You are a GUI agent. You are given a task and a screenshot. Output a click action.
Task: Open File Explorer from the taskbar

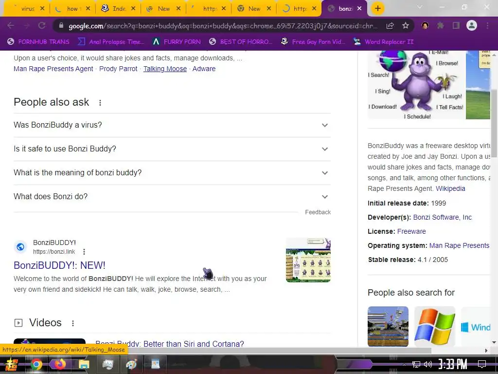coord(84,364)
